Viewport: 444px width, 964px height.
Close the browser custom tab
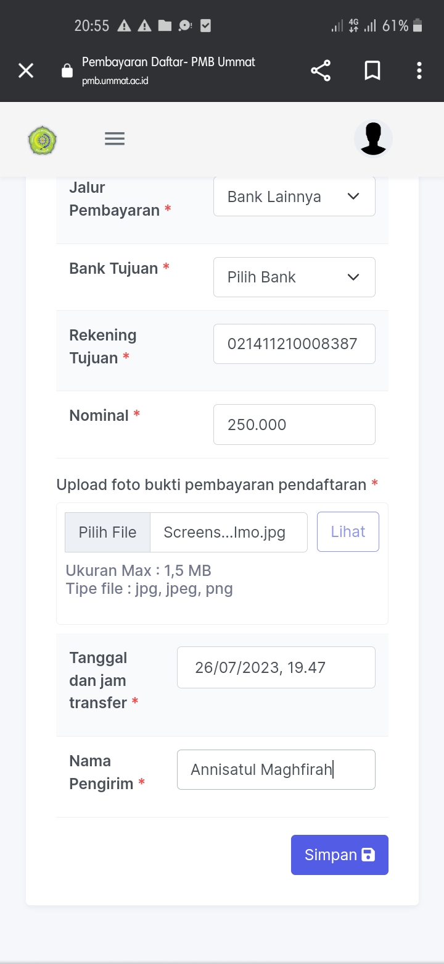click(x=26, y=71)
